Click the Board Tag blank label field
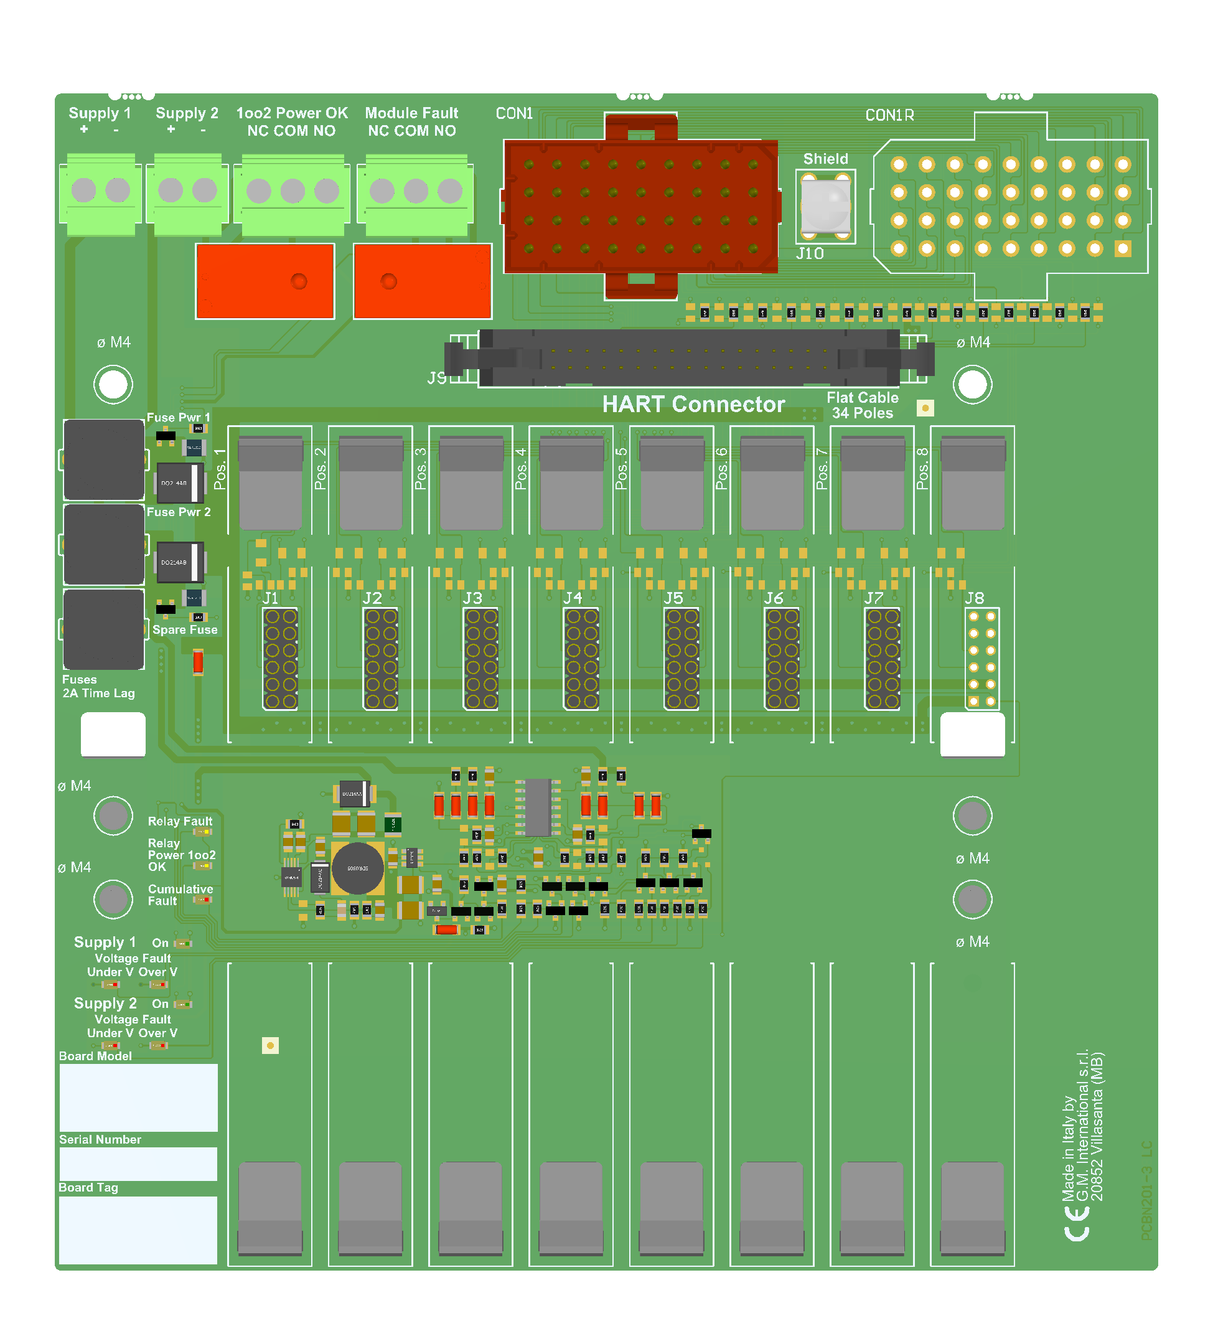 pyautogui.click(x=138, y=1230)
